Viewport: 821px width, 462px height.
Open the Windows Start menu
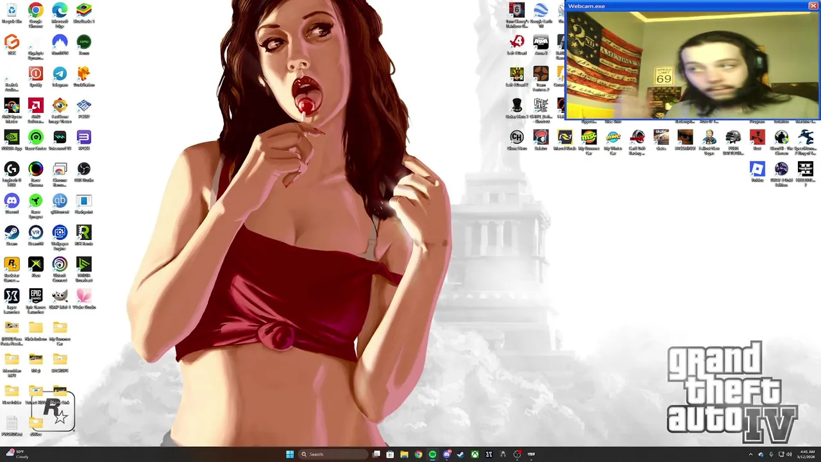(x=290, y=454)
